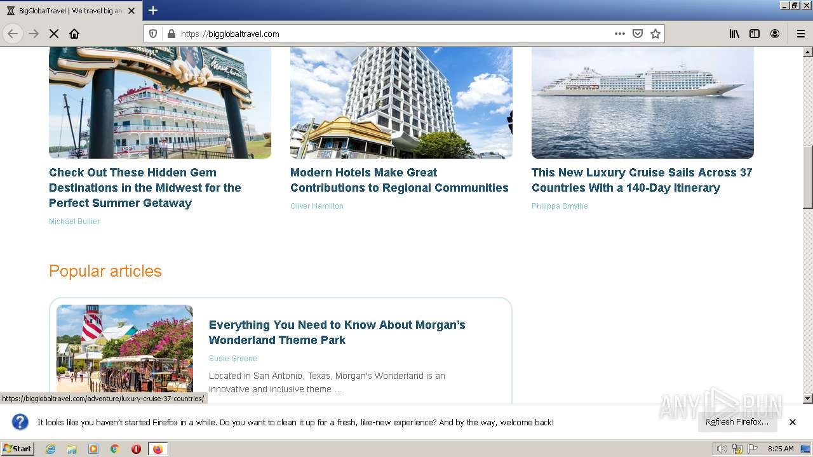Launch Opera from taskbar
The height and width of the screenshot is (457, 813).
(136, 449)
